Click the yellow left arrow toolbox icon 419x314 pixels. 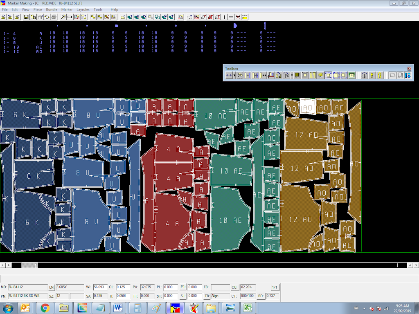coord(320,76)
